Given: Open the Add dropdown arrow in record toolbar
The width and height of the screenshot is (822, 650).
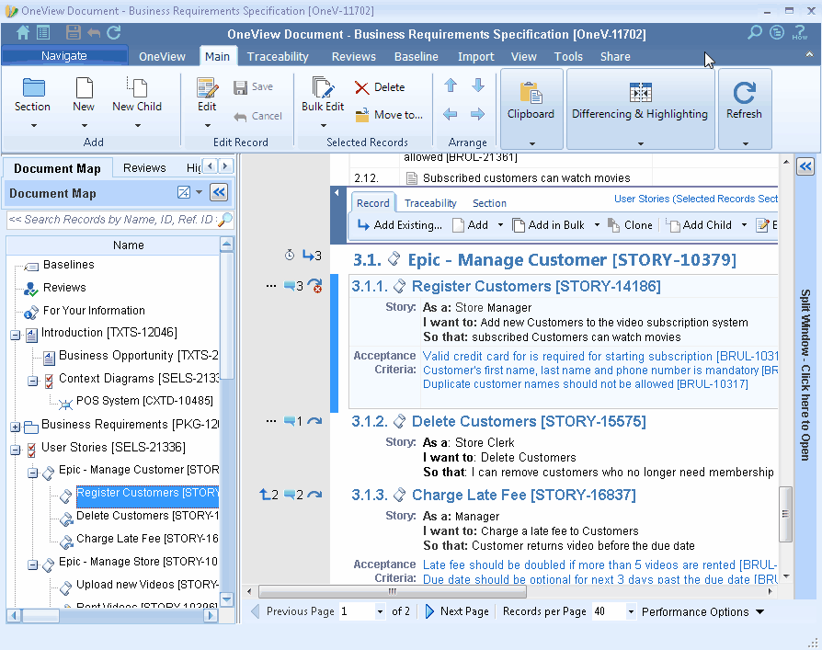Looking at the screenshot, I should pyautogui.click(x=500, y=225).
